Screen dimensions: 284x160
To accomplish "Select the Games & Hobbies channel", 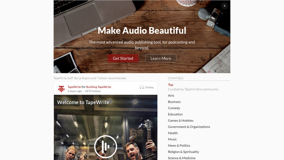I will click(181, 120).
